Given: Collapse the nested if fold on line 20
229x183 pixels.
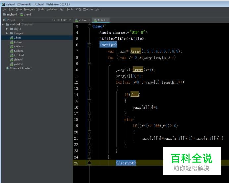Looking at the screenshot, I should tap(89, 132).
